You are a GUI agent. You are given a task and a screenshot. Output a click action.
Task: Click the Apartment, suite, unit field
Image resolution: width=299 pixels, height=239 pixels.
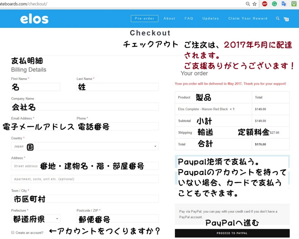(x=85, y=179)
